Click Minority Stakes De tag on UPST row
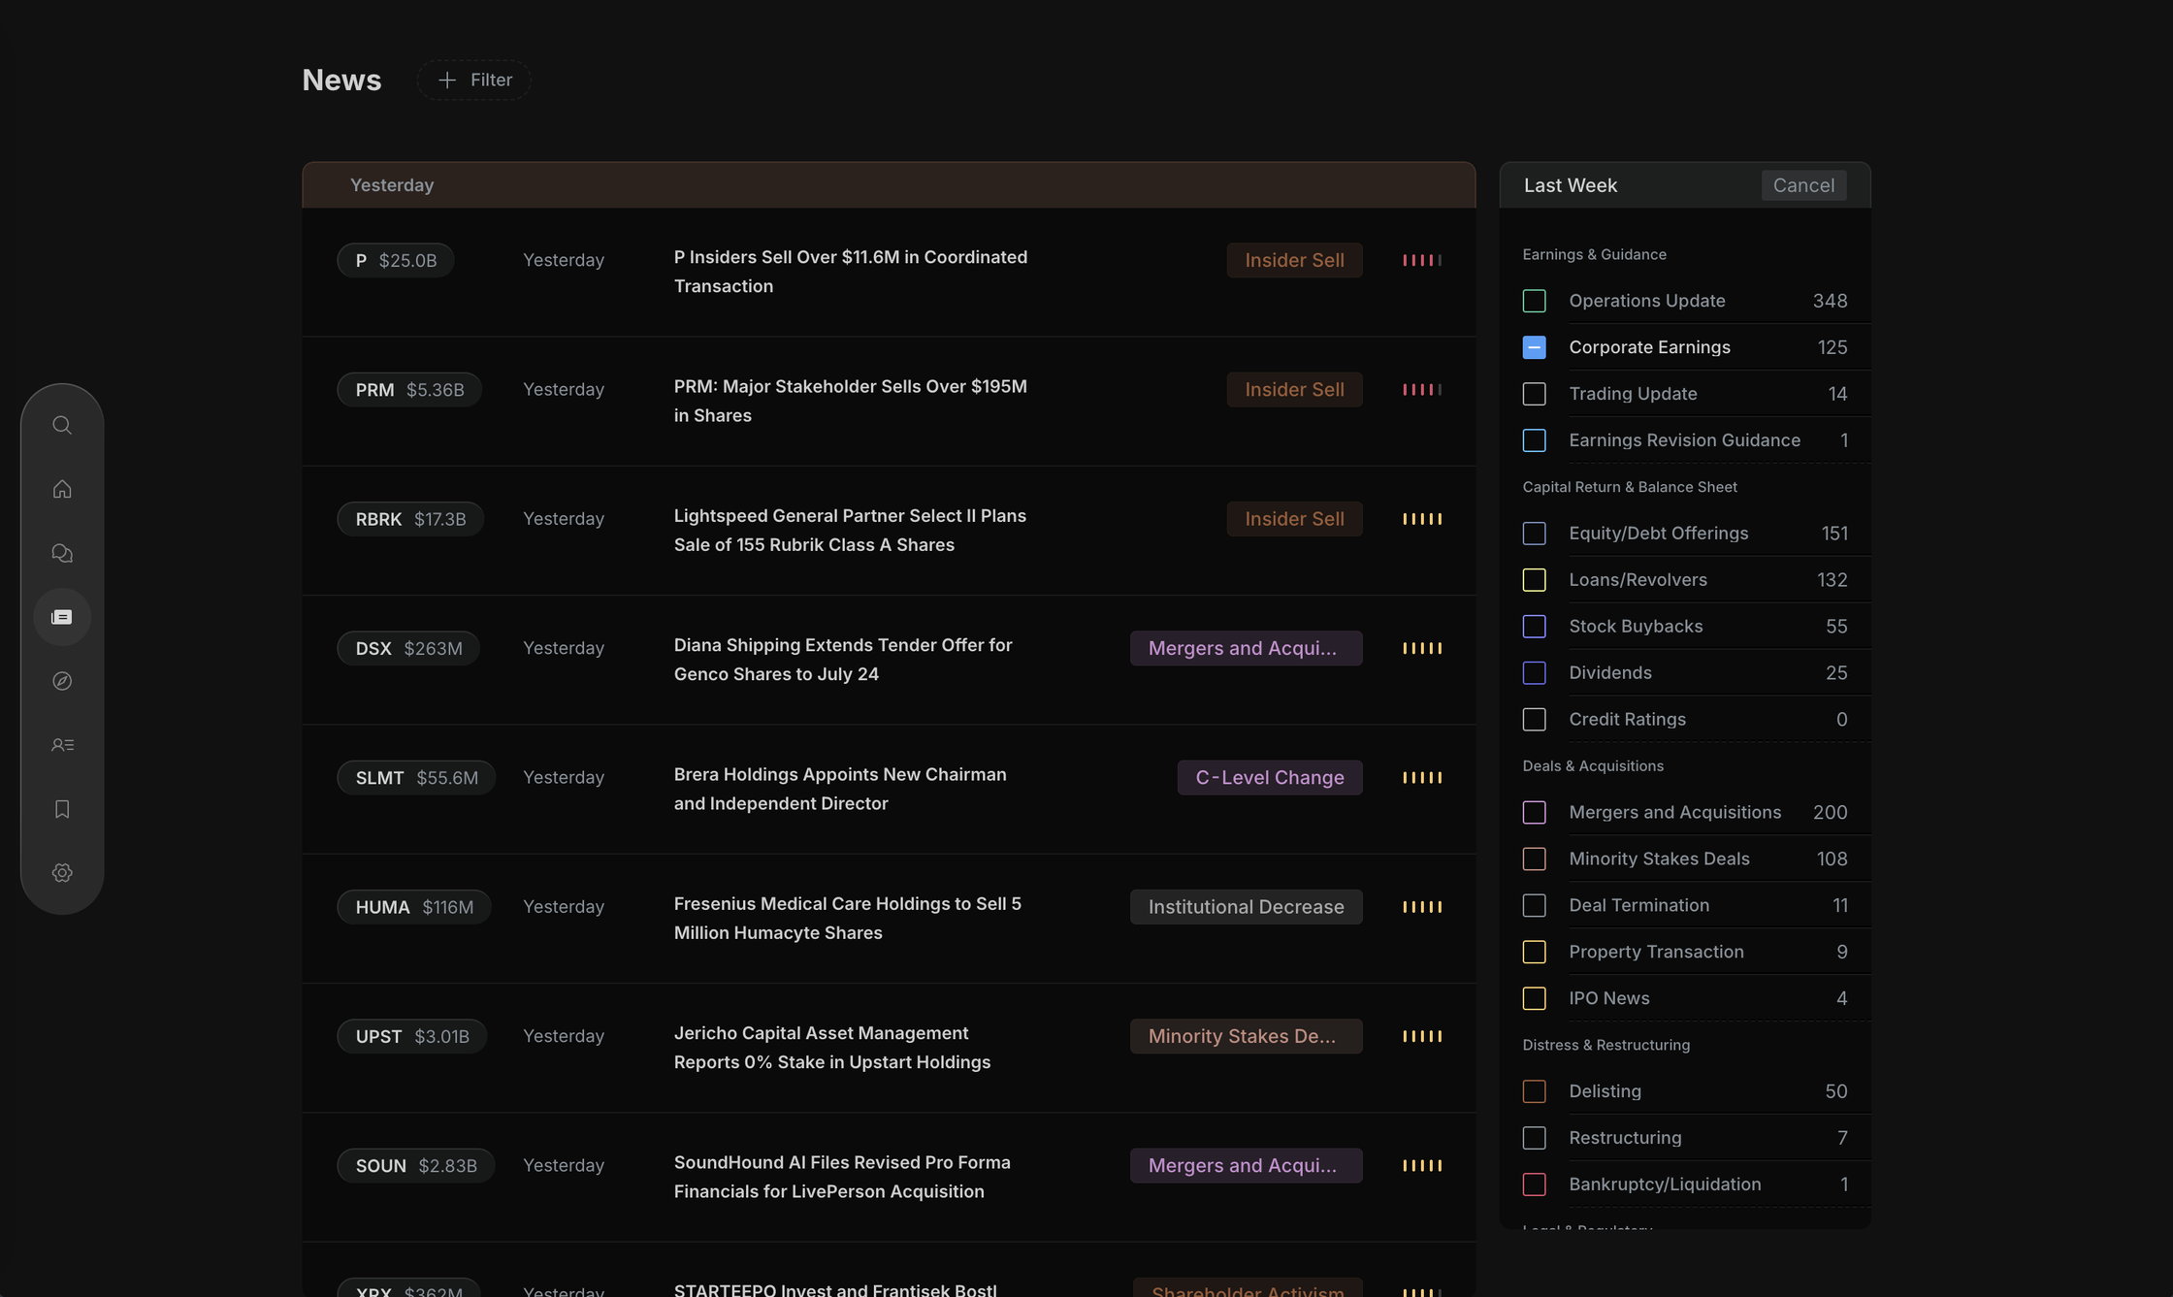Image resolution: width=2173 pixels, height=1297 pixels. coord(1246,1037)
